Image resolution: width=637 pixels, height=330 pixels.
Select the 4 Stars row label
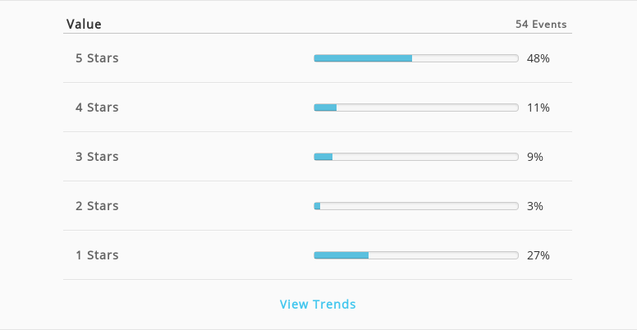pyautogui.click(x=97, y=108)
